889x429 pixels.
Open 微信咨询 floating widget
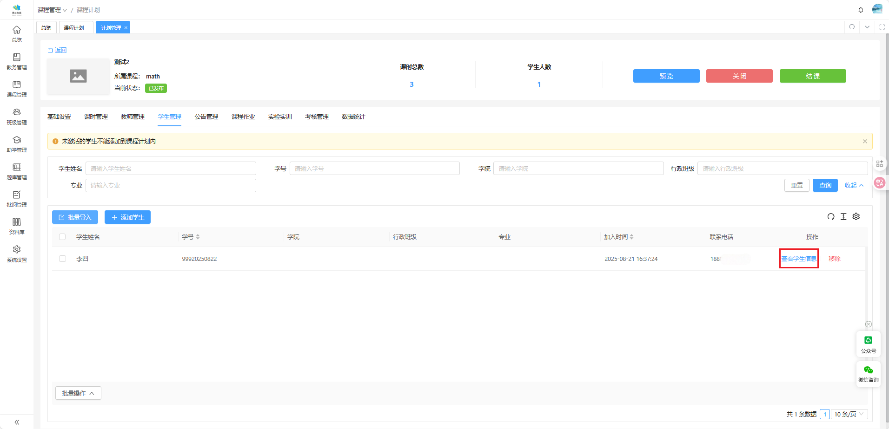[x=868, y=374]
